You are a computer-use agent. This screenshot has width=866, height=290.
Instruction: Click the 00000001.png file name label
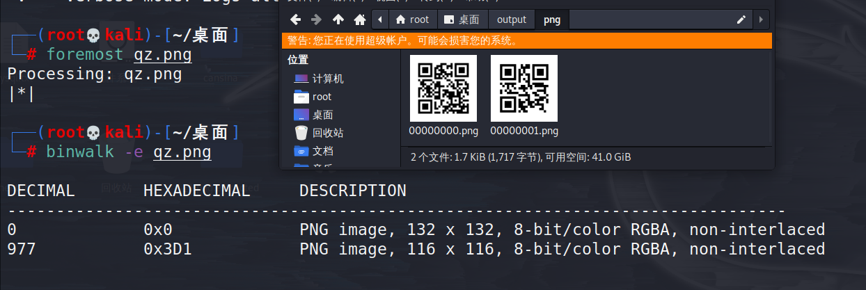tap(524, 131)
